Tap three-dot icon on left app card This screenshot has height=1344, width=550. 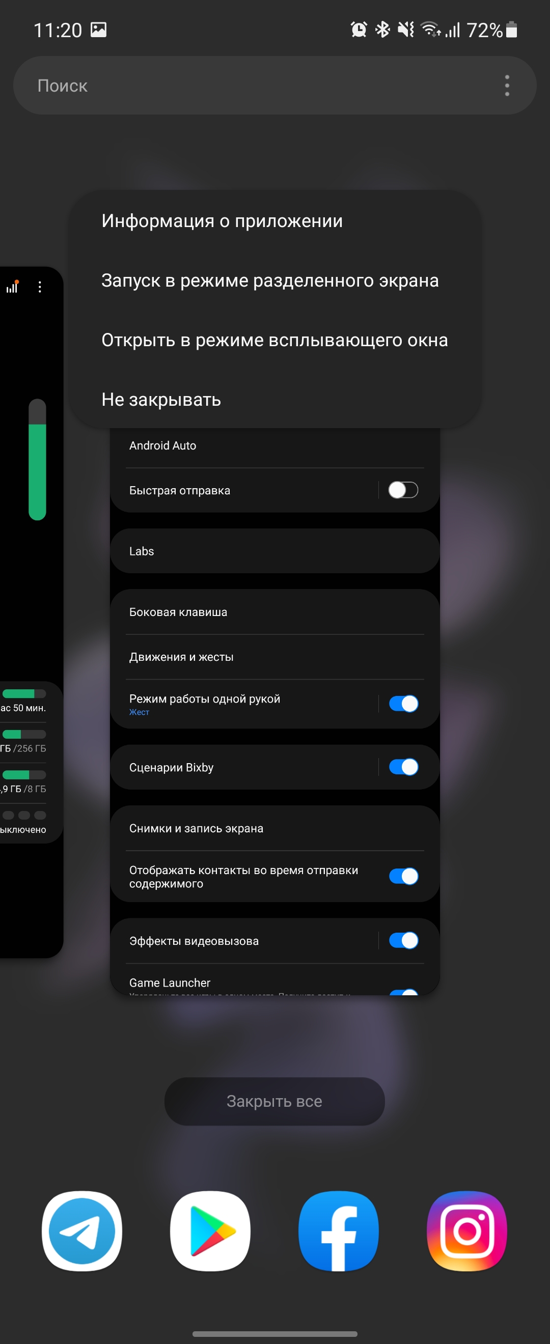(x=40, y=287)
